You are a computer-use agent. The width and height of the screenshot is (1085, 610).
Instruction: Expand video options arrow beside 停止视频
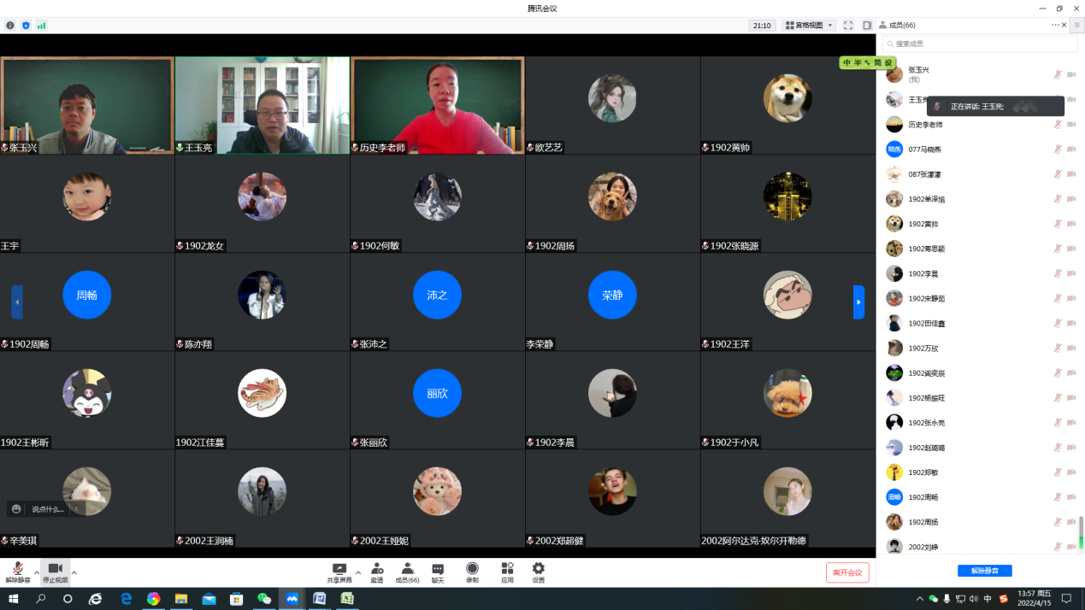(x=74, y=572)
